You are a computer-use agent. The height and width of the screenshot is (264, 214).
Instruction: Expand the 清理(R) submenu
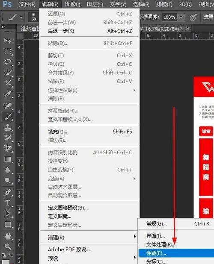pos(134,236)
